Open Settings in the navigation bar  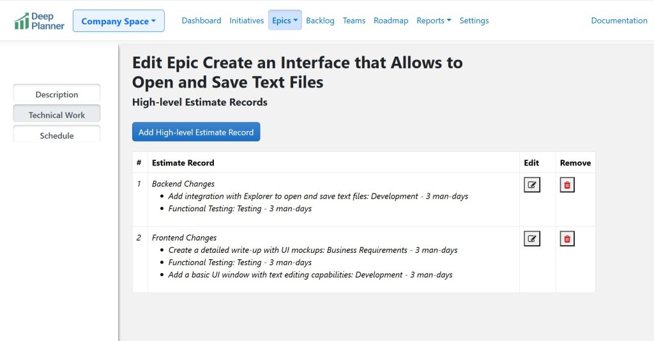(x=474, y=20)
